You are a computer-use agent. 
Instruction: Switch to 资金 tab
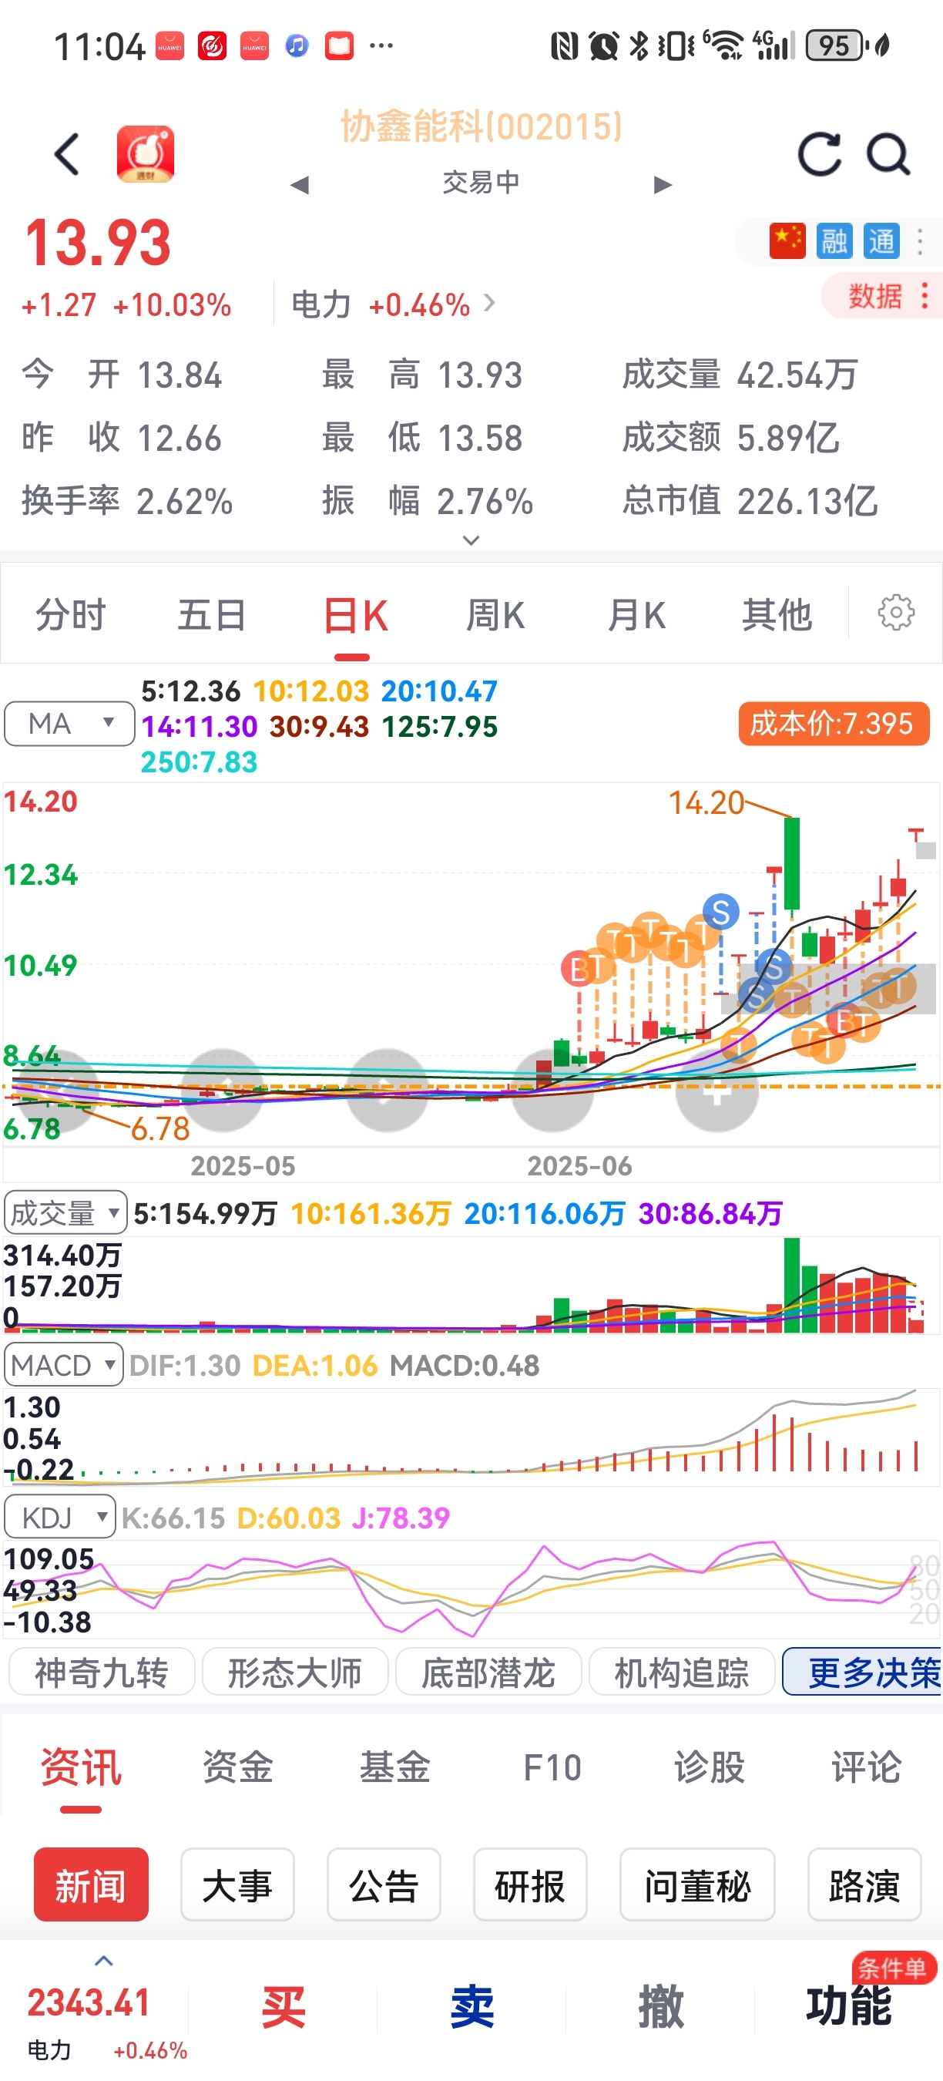click(x=238, y=1767)
